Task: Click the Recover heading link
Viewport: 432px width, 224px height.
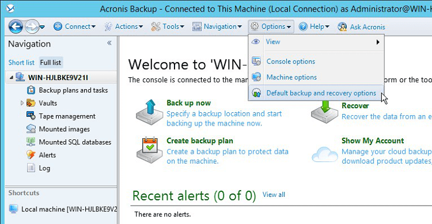Action: 355,106
